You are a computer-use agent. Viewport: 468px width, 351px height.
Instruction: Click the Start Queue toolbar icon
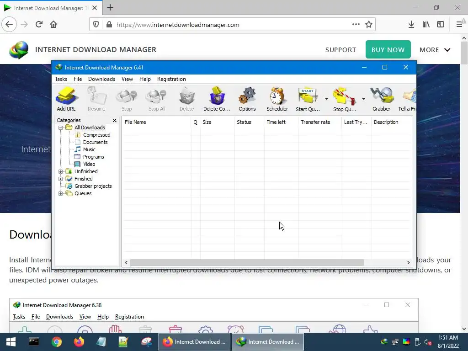coord(308,99)
